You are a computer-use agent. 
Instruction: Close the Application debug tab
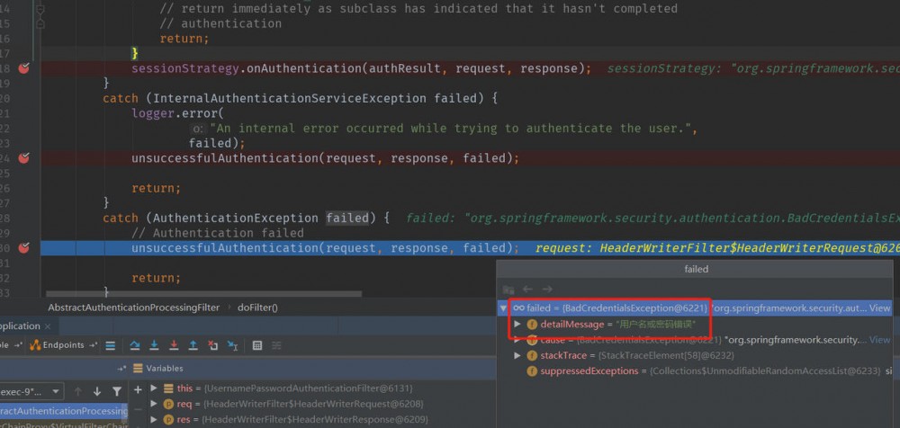point(49,326)
